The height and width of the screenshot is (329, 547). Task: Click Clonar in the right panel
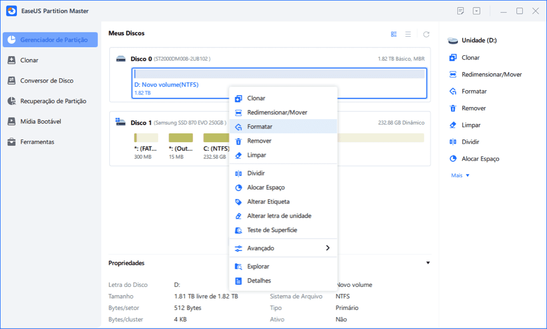tap(464, 57)
